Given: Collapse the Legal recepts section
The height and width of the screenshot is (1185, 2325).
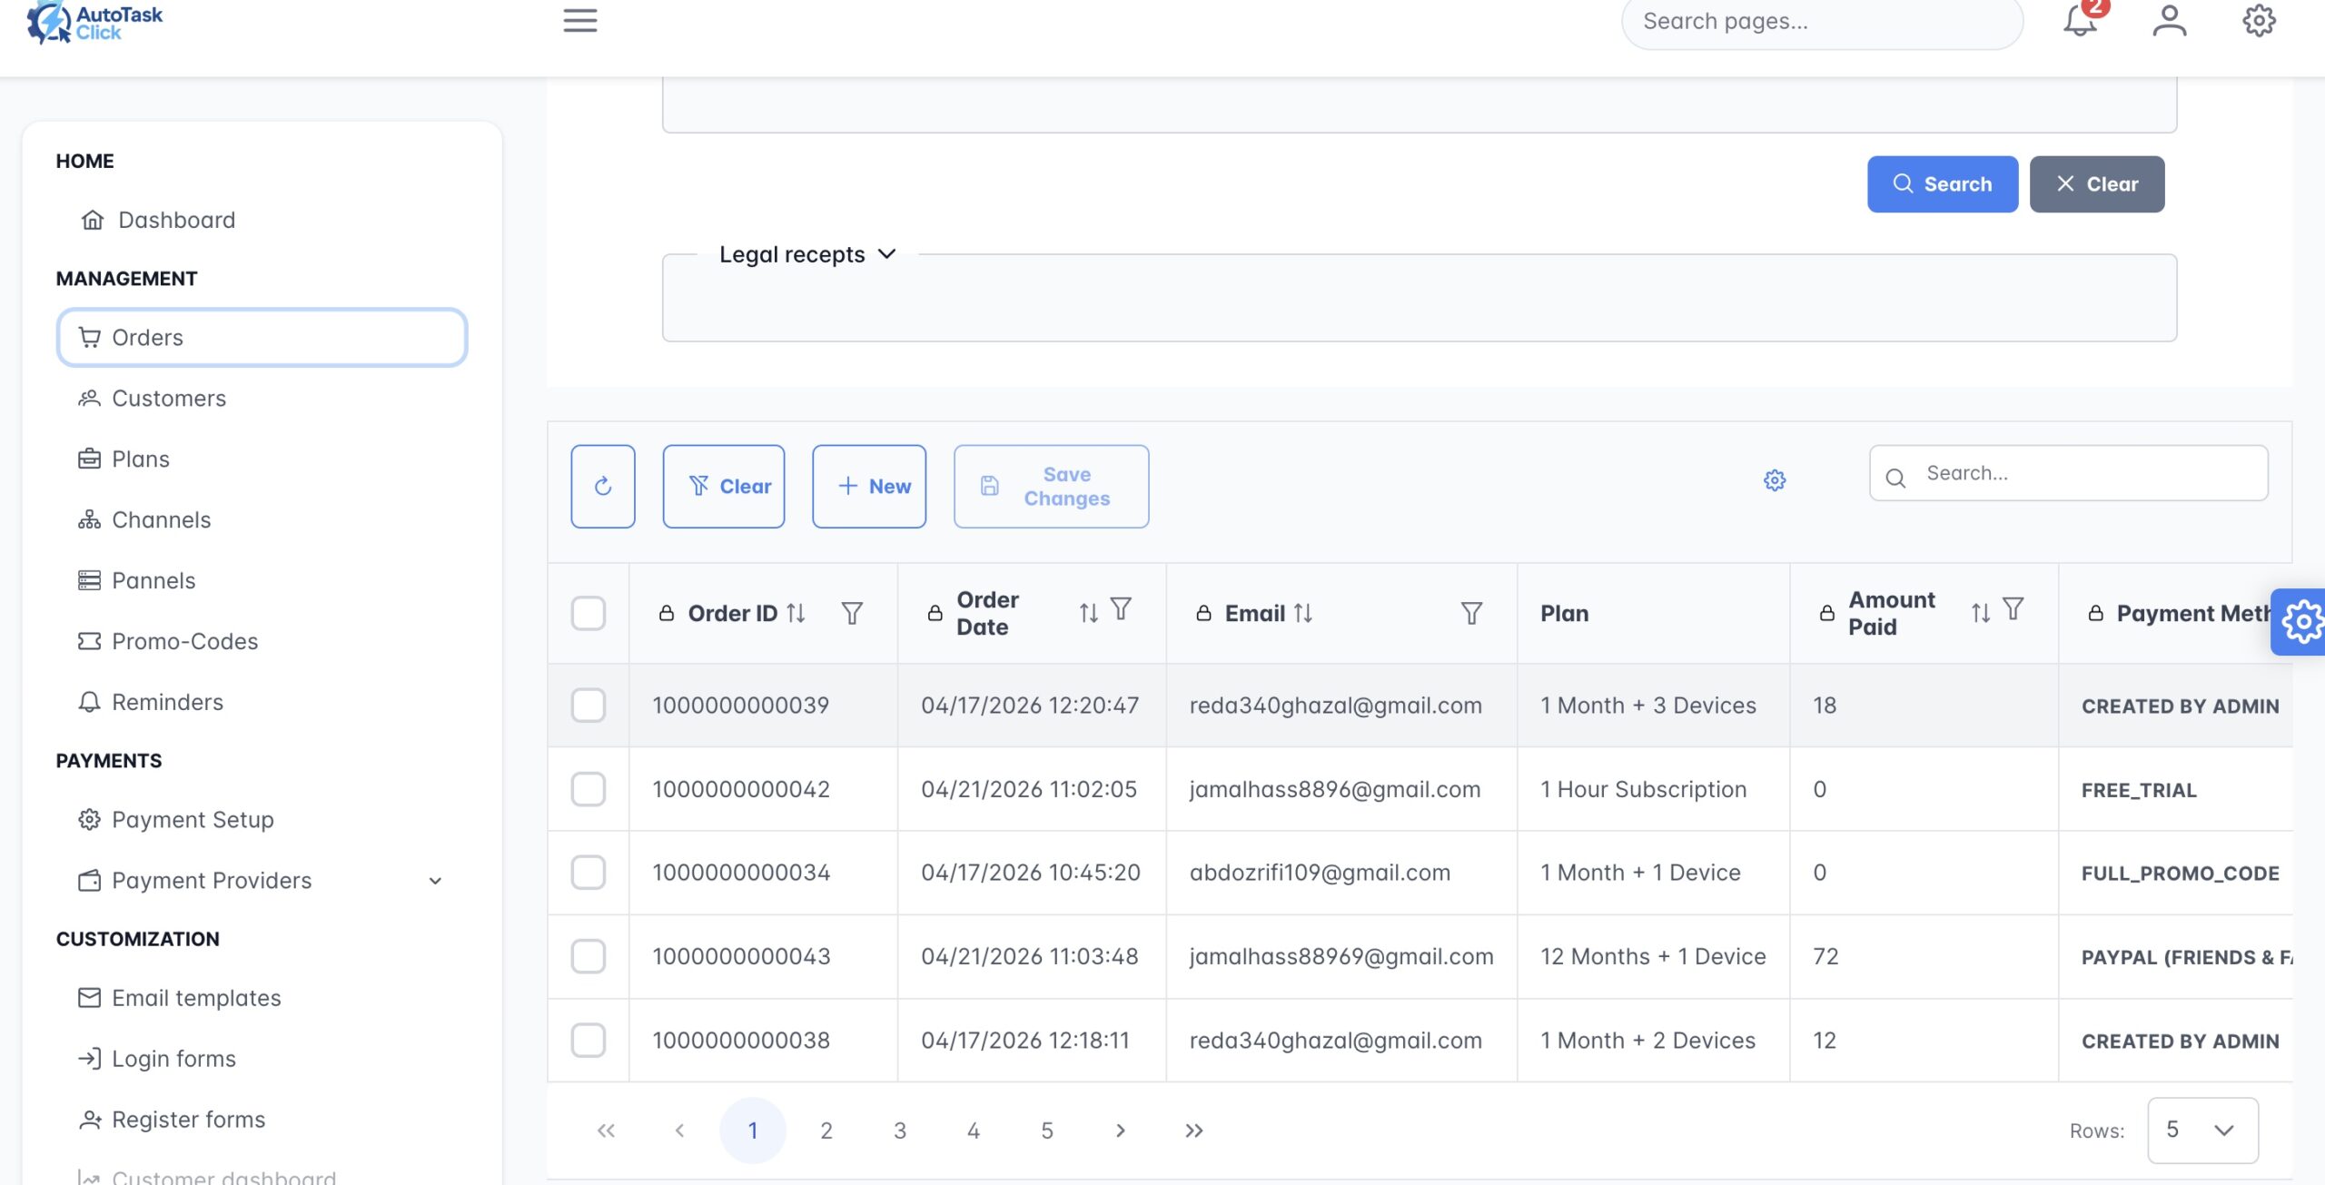Looking at the screenshot, I should point(807,254).
